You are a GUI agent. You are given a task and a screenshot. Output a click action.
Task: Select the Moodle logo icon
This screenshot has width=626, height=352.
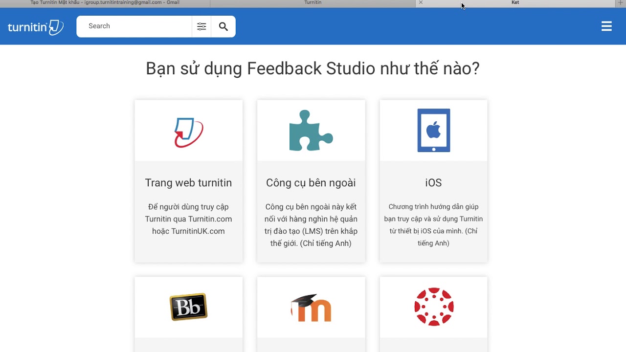point(311,308)
